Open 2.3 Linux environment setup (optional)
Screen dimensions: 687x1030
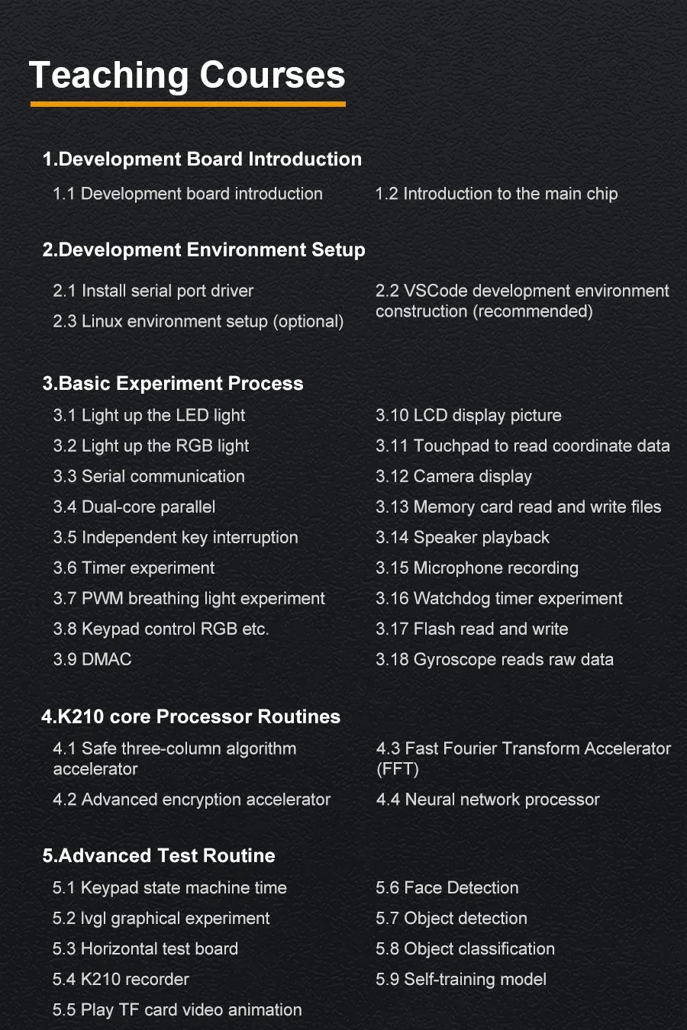pos(198,321)
